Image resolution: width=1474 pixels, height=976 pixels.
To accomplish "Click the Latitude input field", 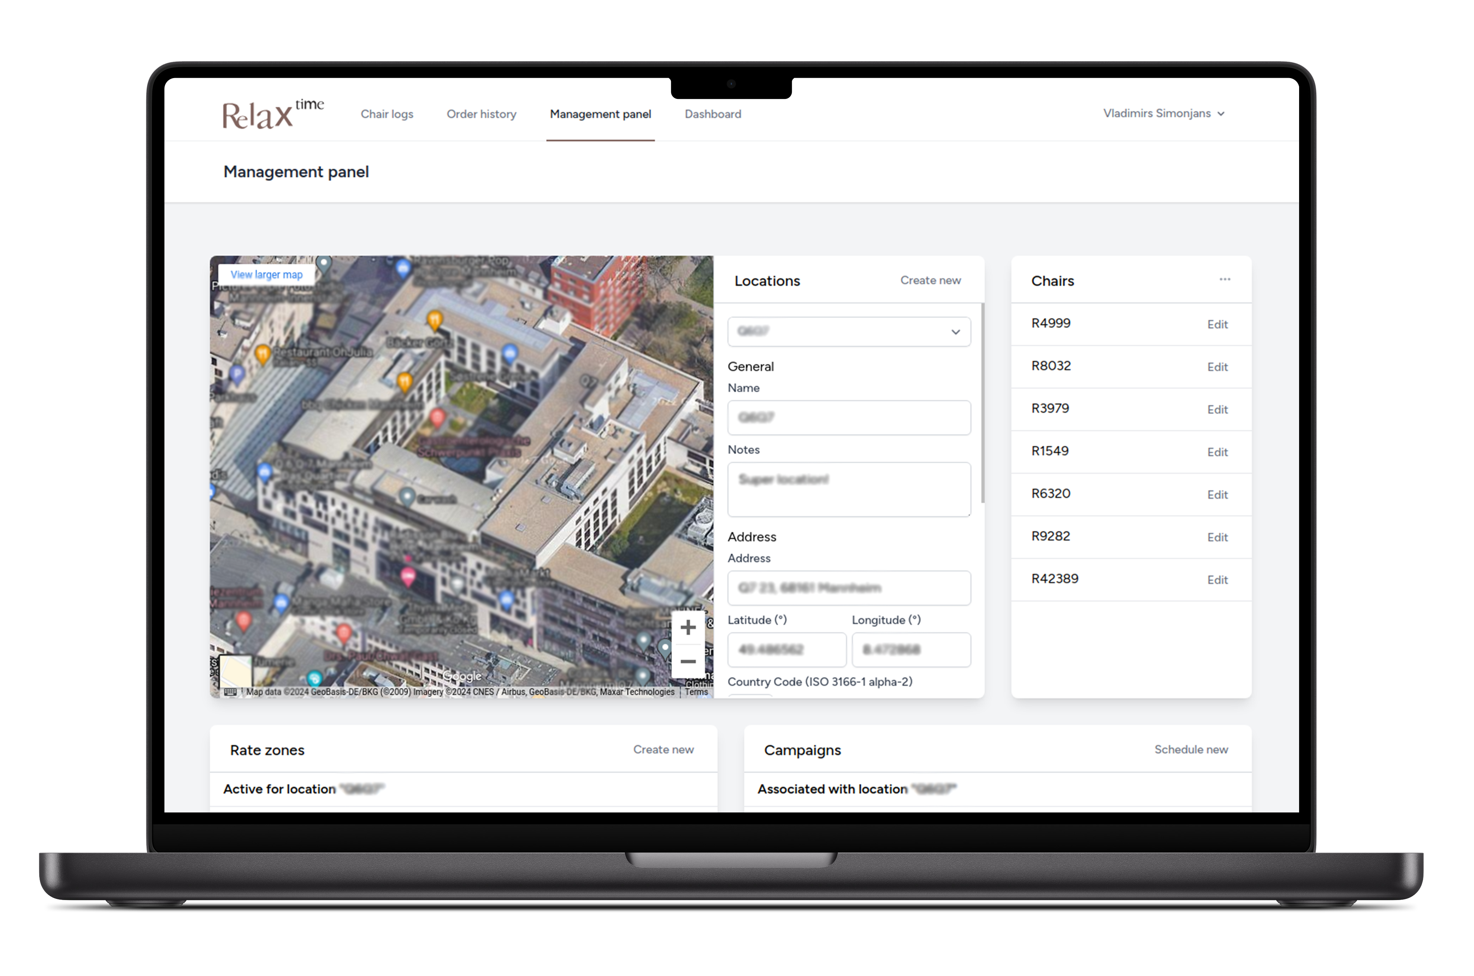I will tap(786, 649).
